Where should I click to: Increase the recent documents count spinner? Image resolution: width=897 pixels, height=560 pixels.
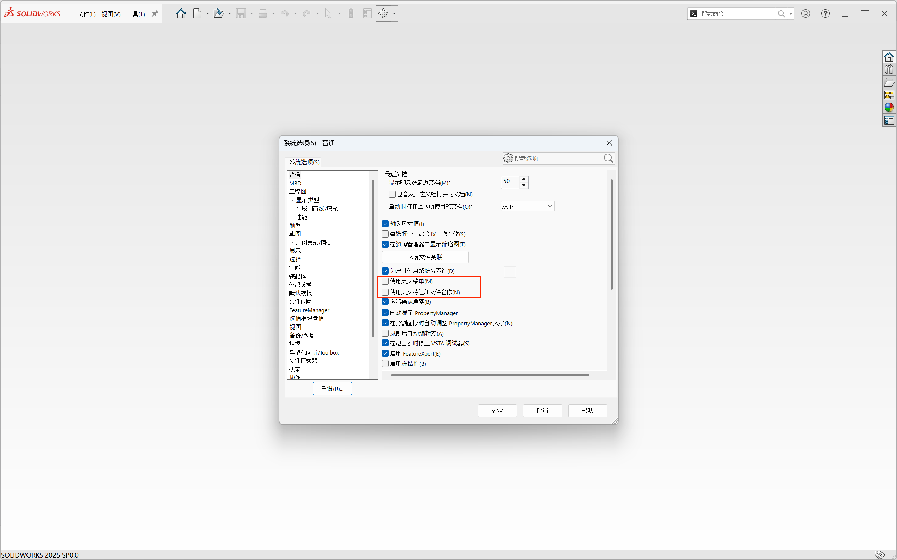click(523, 179)
